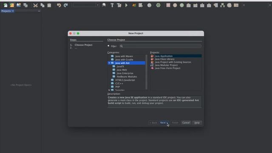Click the Copy icon in toolbar
The image size is (272, 153).
tap(42, 6)
